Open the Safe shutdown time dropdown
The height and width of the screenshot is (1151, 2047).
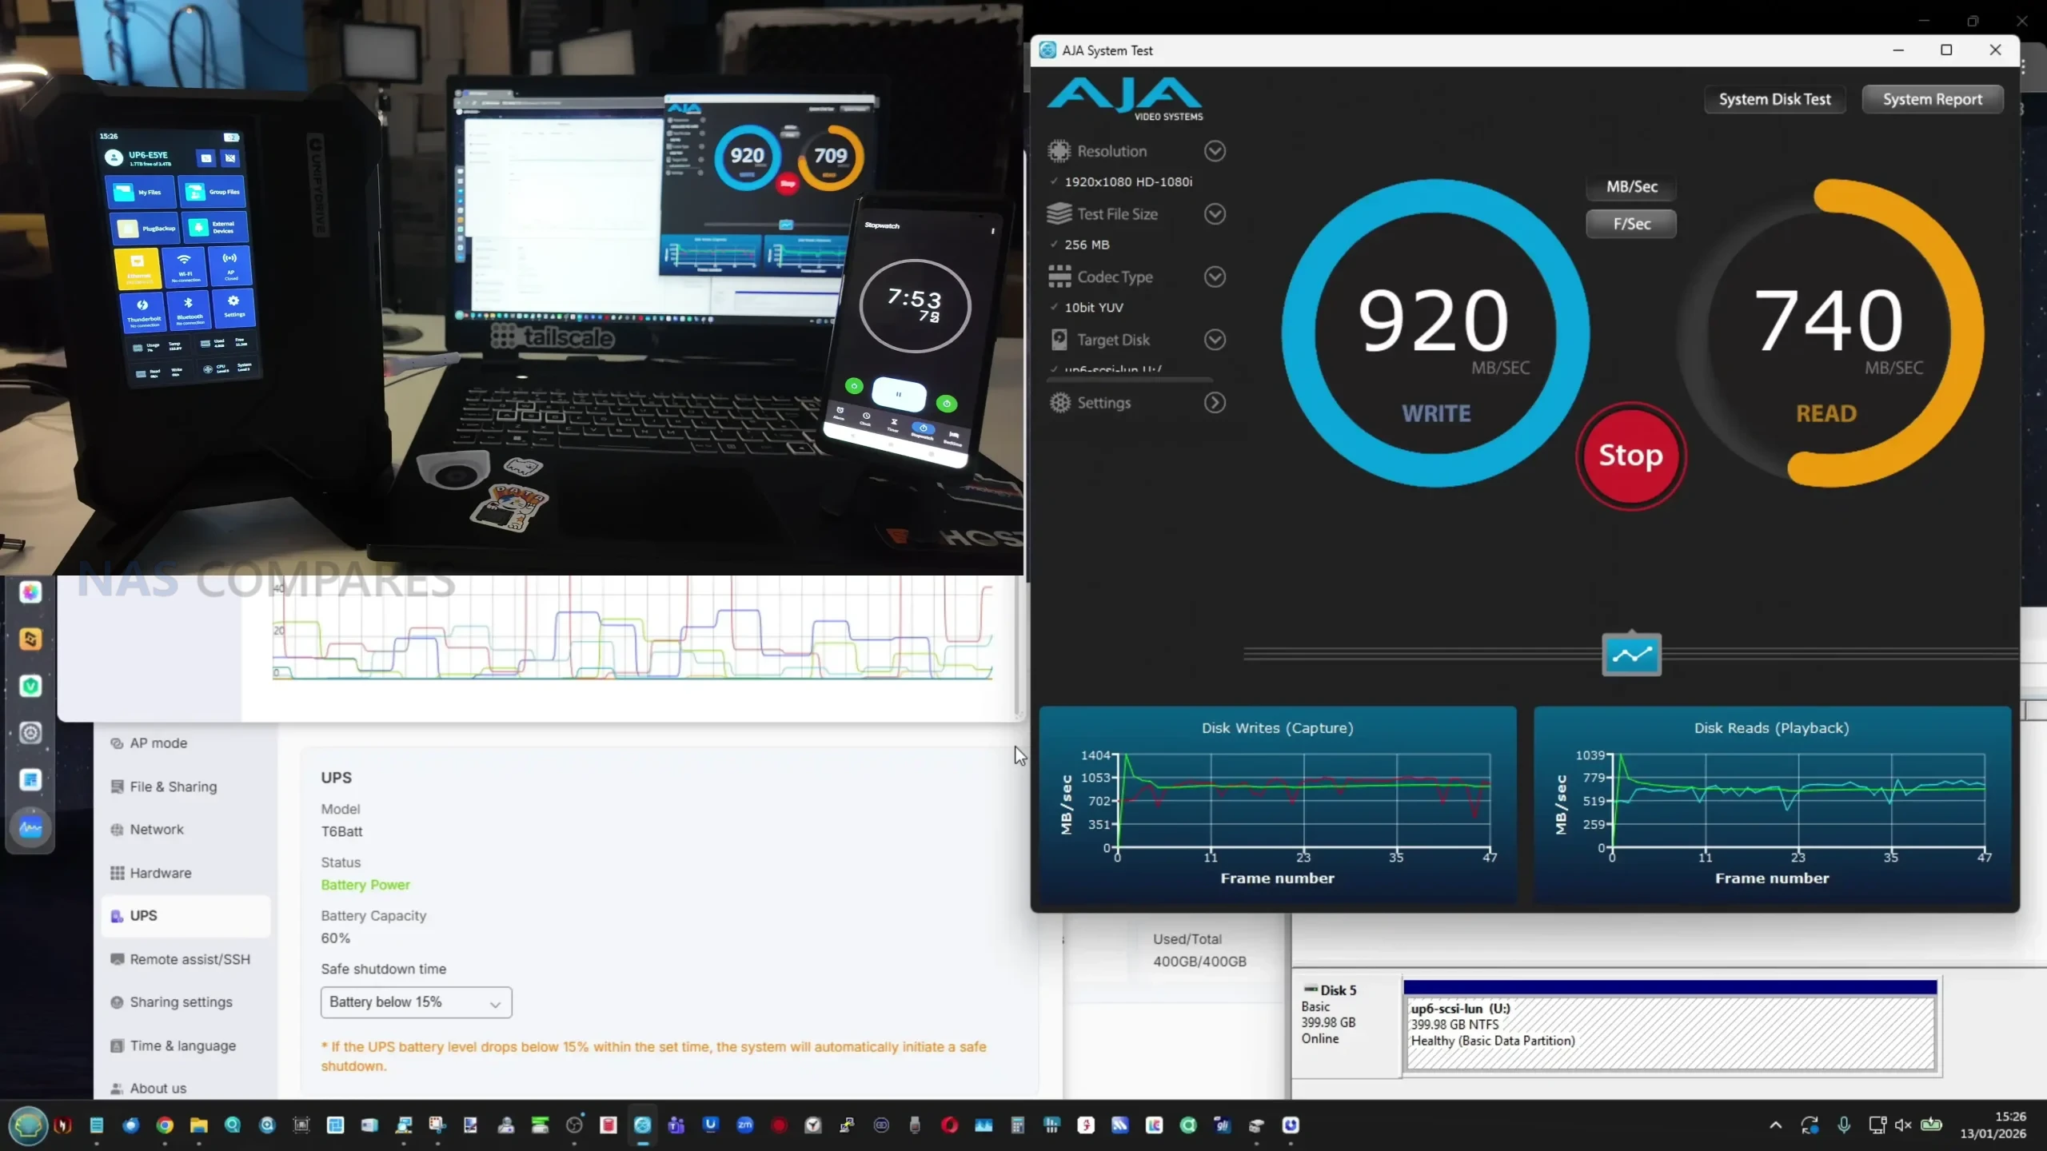click(x=416, y=1002)
